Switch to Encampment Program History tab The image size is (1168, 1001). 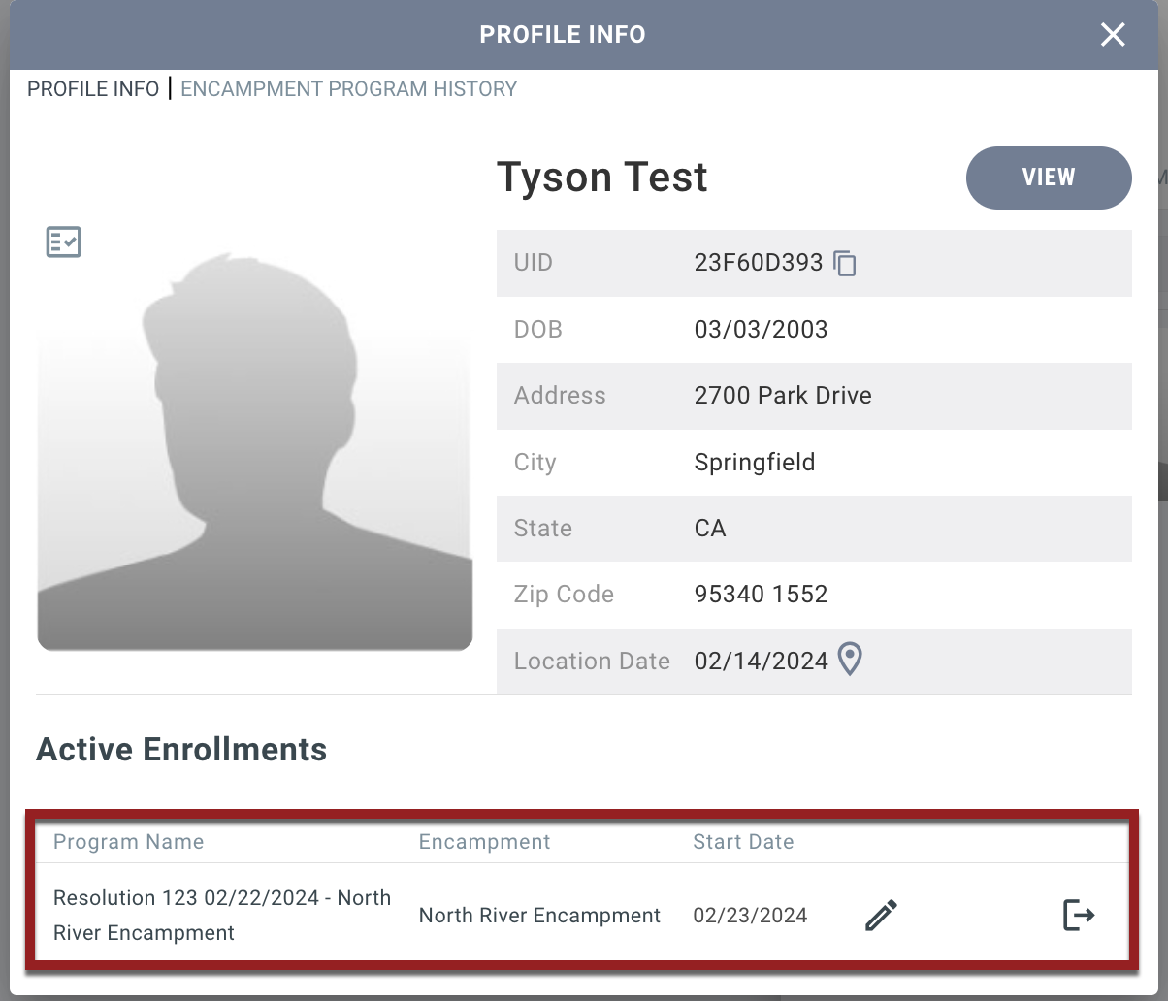coord(348,88)
